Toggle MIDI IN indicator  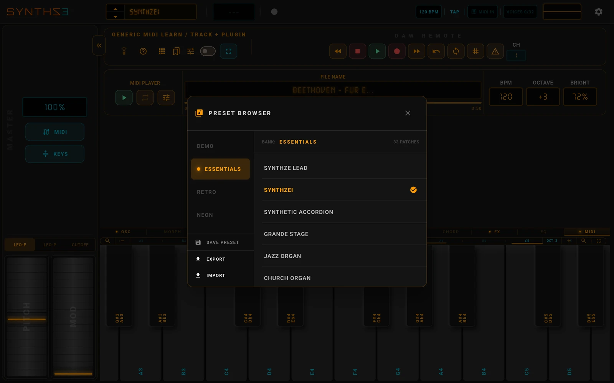point(482,12)
